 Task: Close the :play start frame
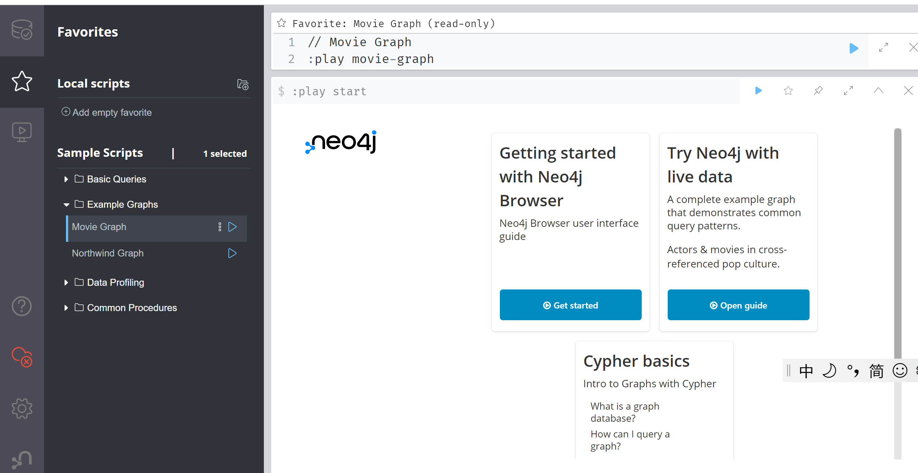(908, 90)
